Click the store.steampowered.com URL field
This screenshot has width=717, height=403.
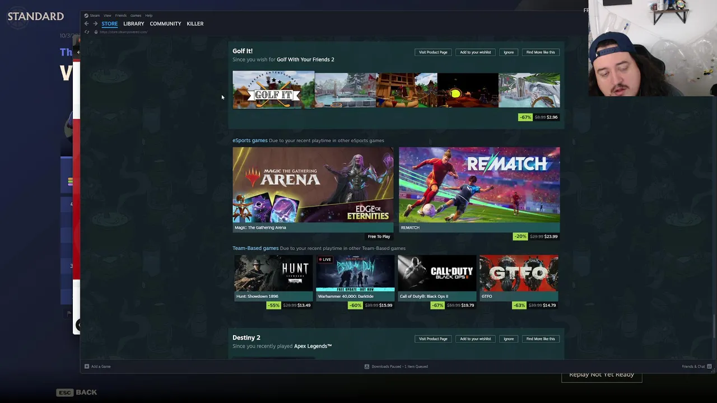pos(123,32)
